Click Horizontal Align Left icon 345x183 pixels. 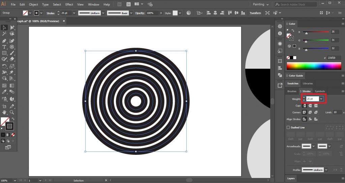(x=209, y=13)
